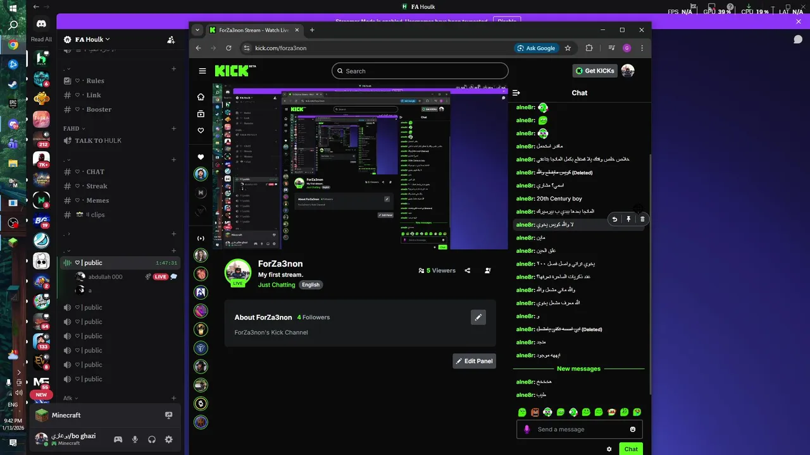Click the Edit Panel button
The image size is (810, 455).
(x=474, y=361)
